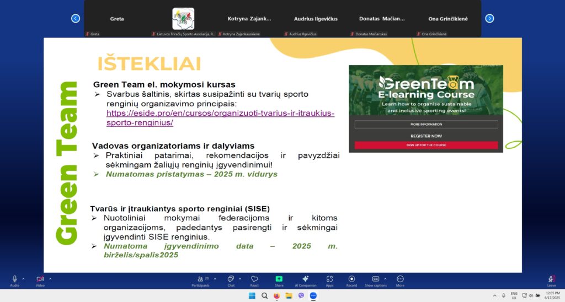Open the eside.pro course hyperlink

[220, 118]
